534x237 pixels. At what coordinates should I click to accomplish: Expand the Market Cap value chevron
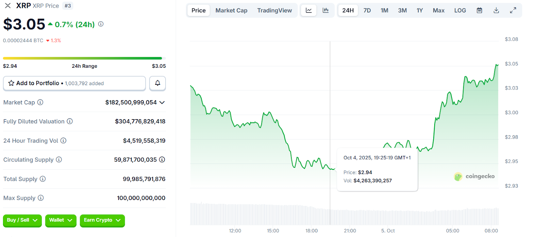coord(162,102)
